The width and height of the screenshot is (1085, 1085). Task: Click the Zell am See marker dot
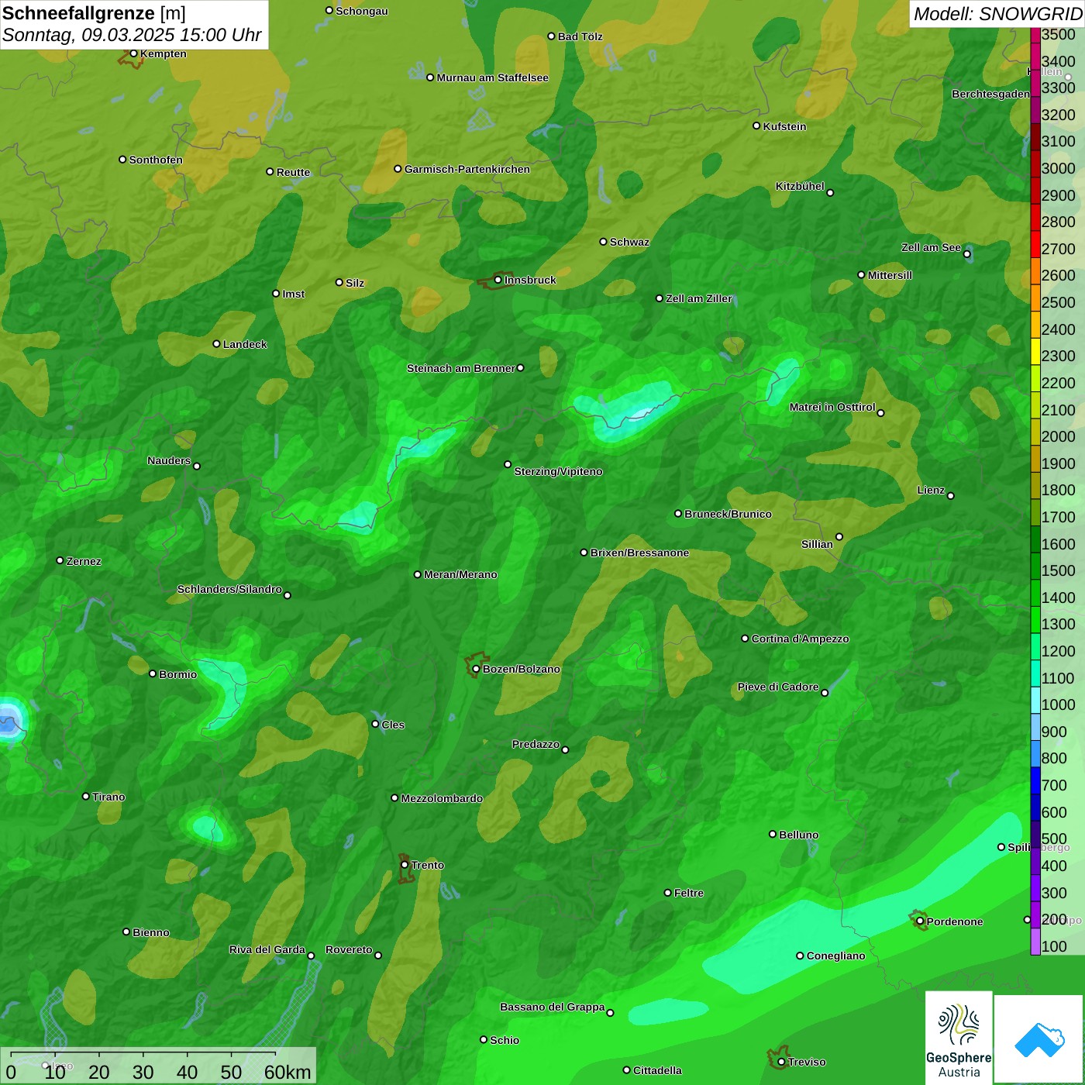pos(966,254)
